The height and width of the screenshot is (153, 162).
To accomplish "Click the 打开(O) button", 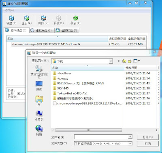I will 148,137.
